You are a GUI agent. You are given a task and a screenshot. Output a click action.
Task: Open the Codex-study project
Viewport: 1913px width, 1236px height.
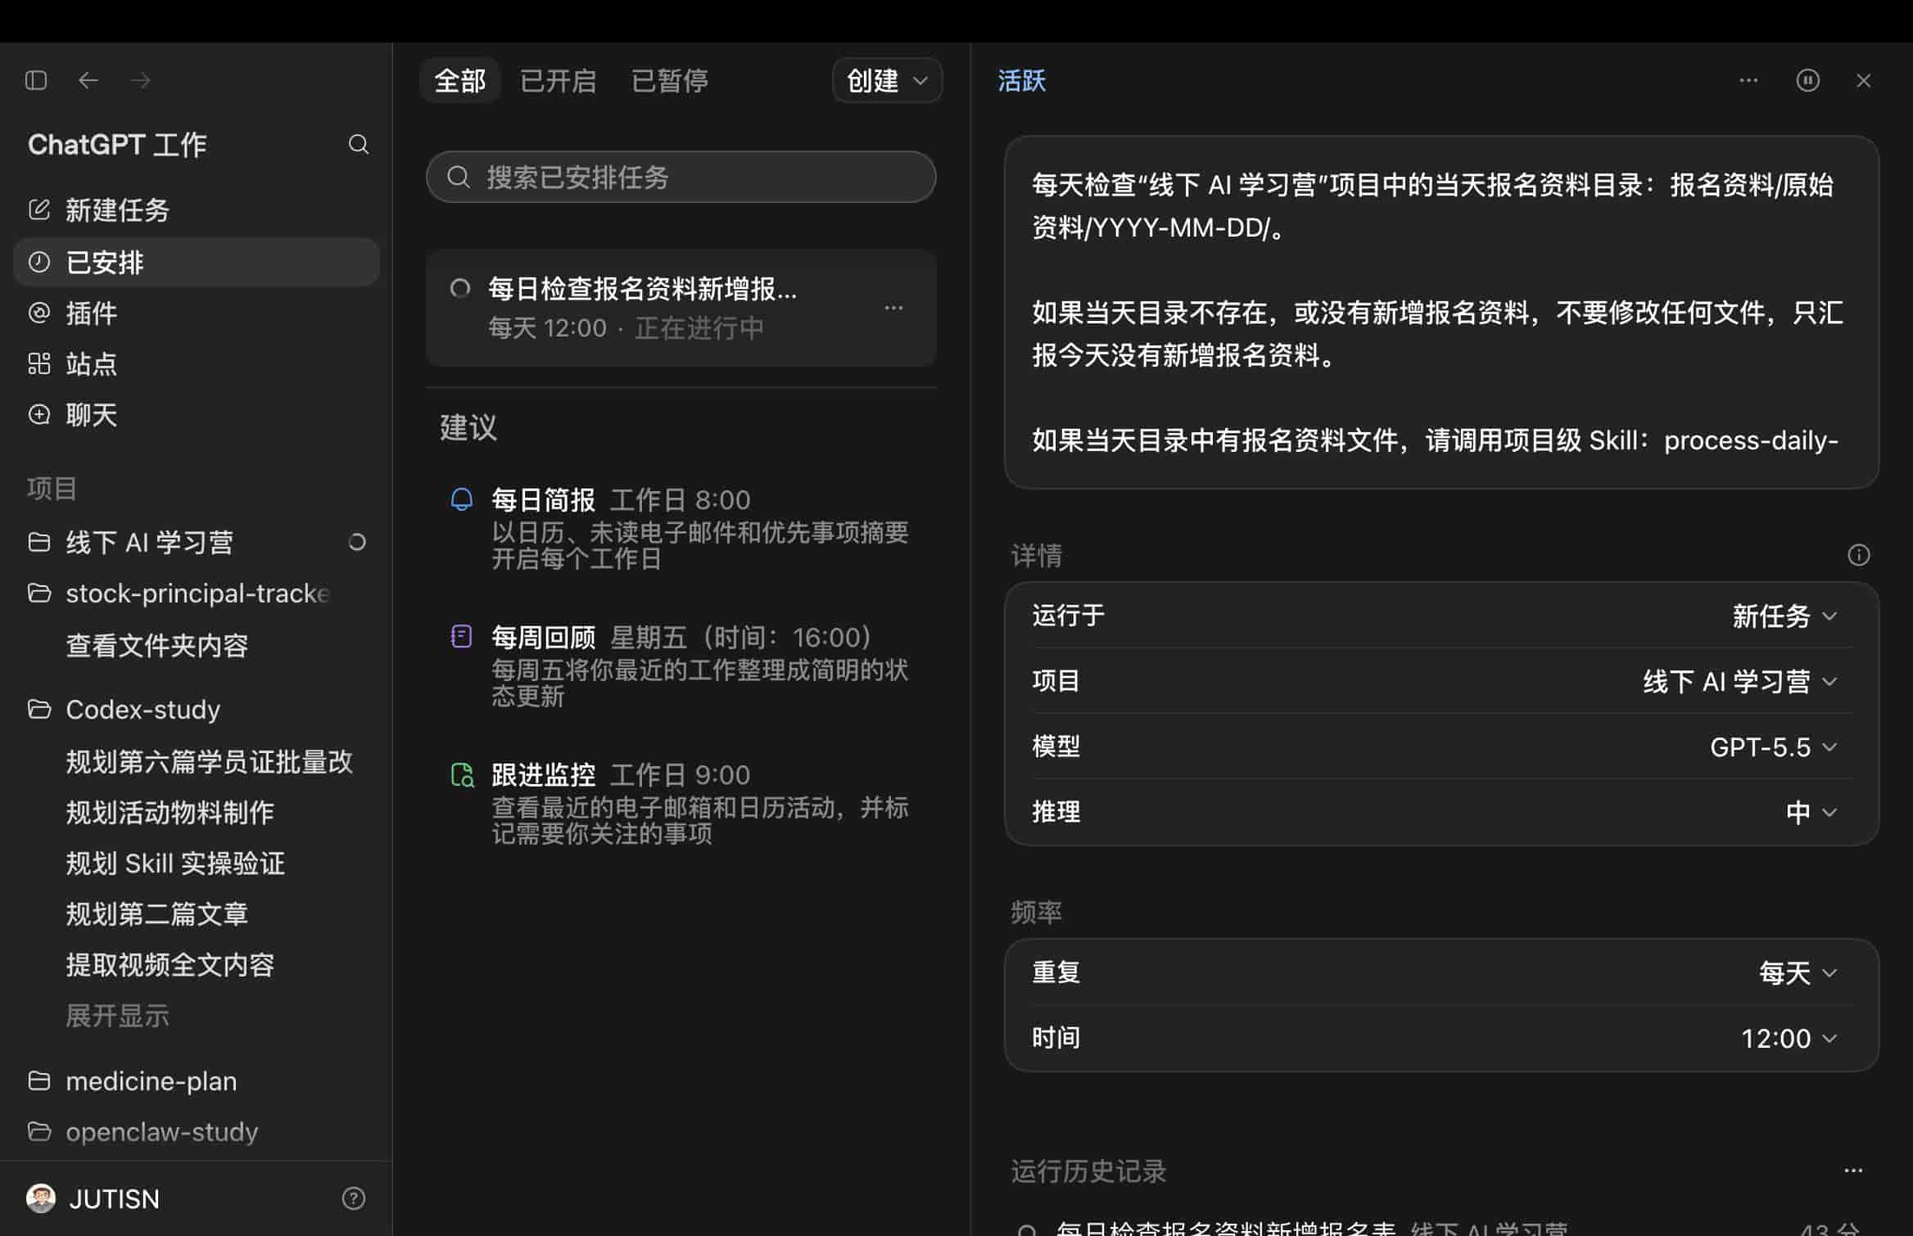pyautogui.click(x=197, y=709)
